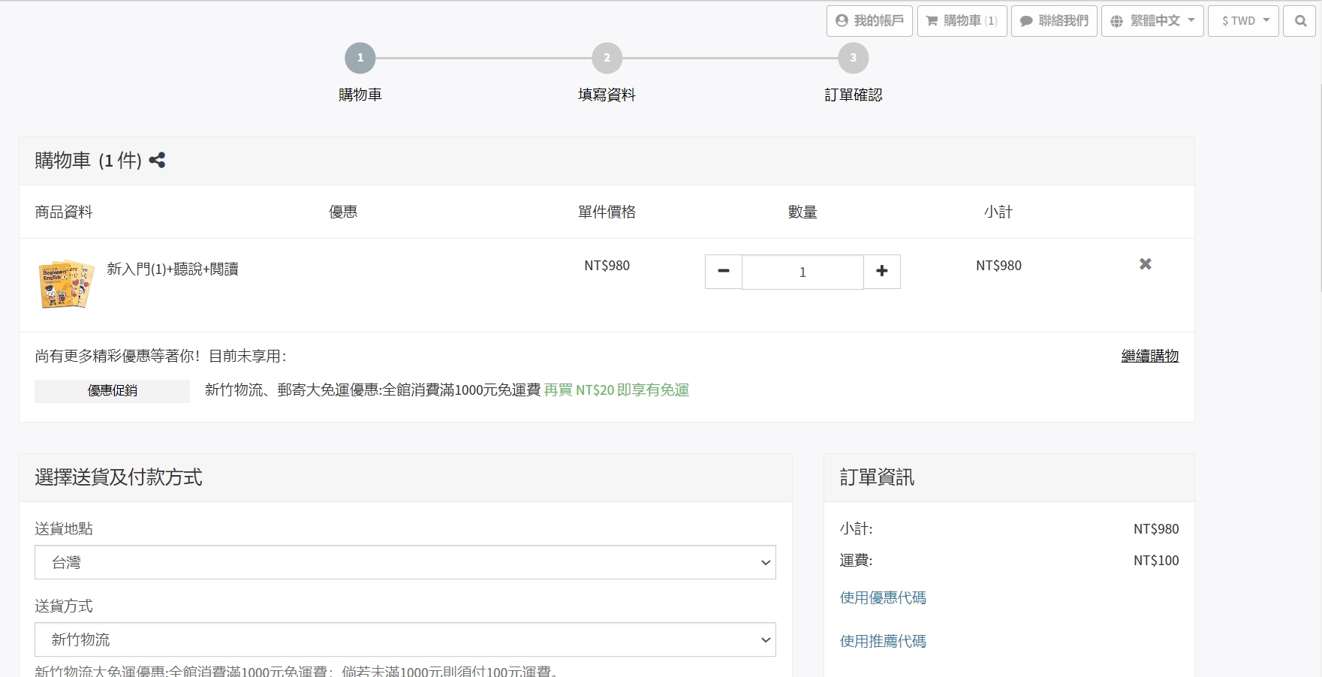
Task: Decrease quantity with the minus button
Action: (x=724, y=272)
